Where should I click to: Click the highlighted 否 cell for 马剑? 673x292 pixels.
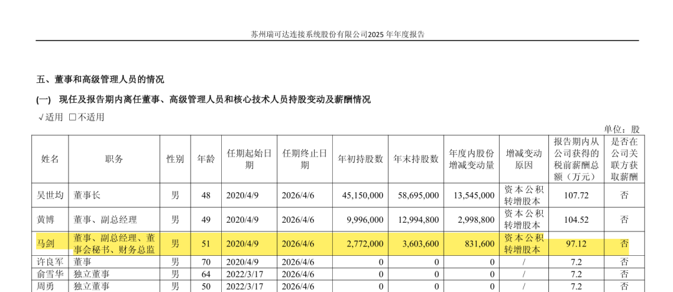(624, 244)
